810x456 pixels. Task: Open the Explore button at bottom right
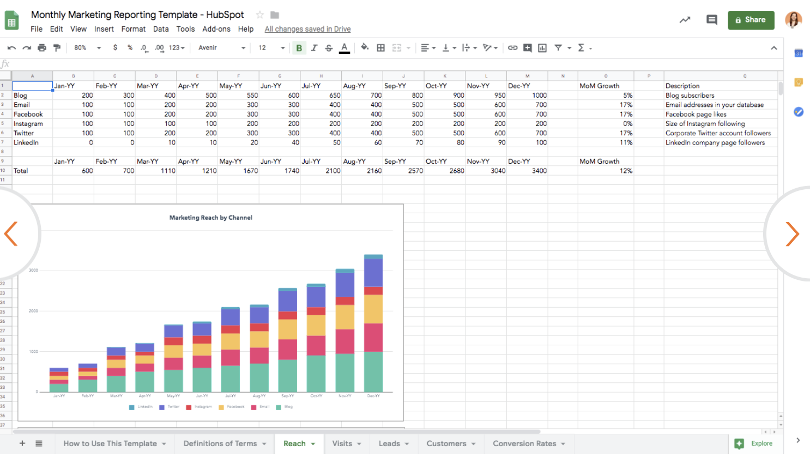[754, 443]
